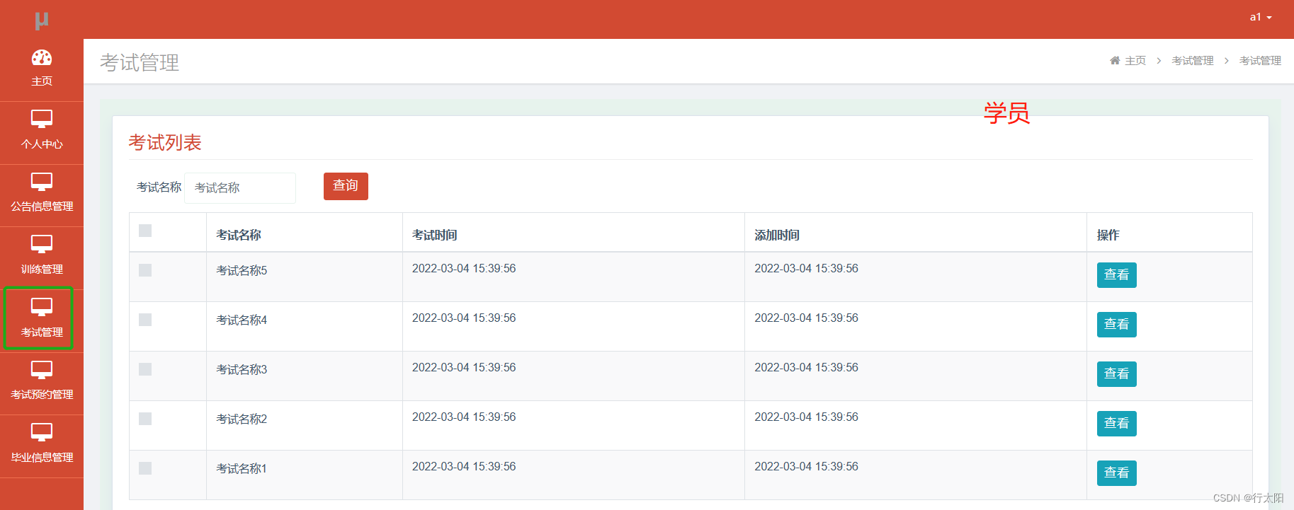This screenshot has height=510, width=1294.
Task: Select 公告信息管理 label in sidebar
Action: click(42, 207)
